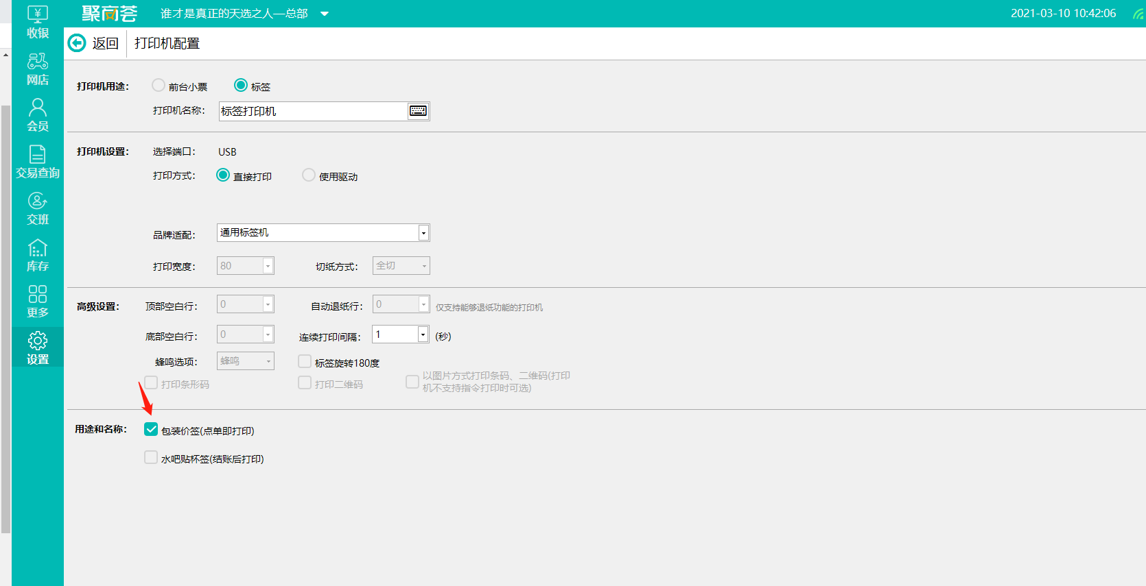
Task: Open the 更多 more sidebar icon
Action: [38, 302]
